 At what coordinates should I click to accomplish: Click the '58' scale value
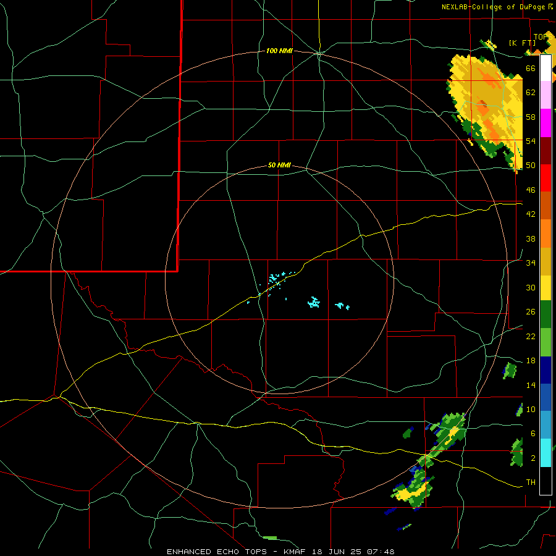pyautogui.click(x=531, y=117)
